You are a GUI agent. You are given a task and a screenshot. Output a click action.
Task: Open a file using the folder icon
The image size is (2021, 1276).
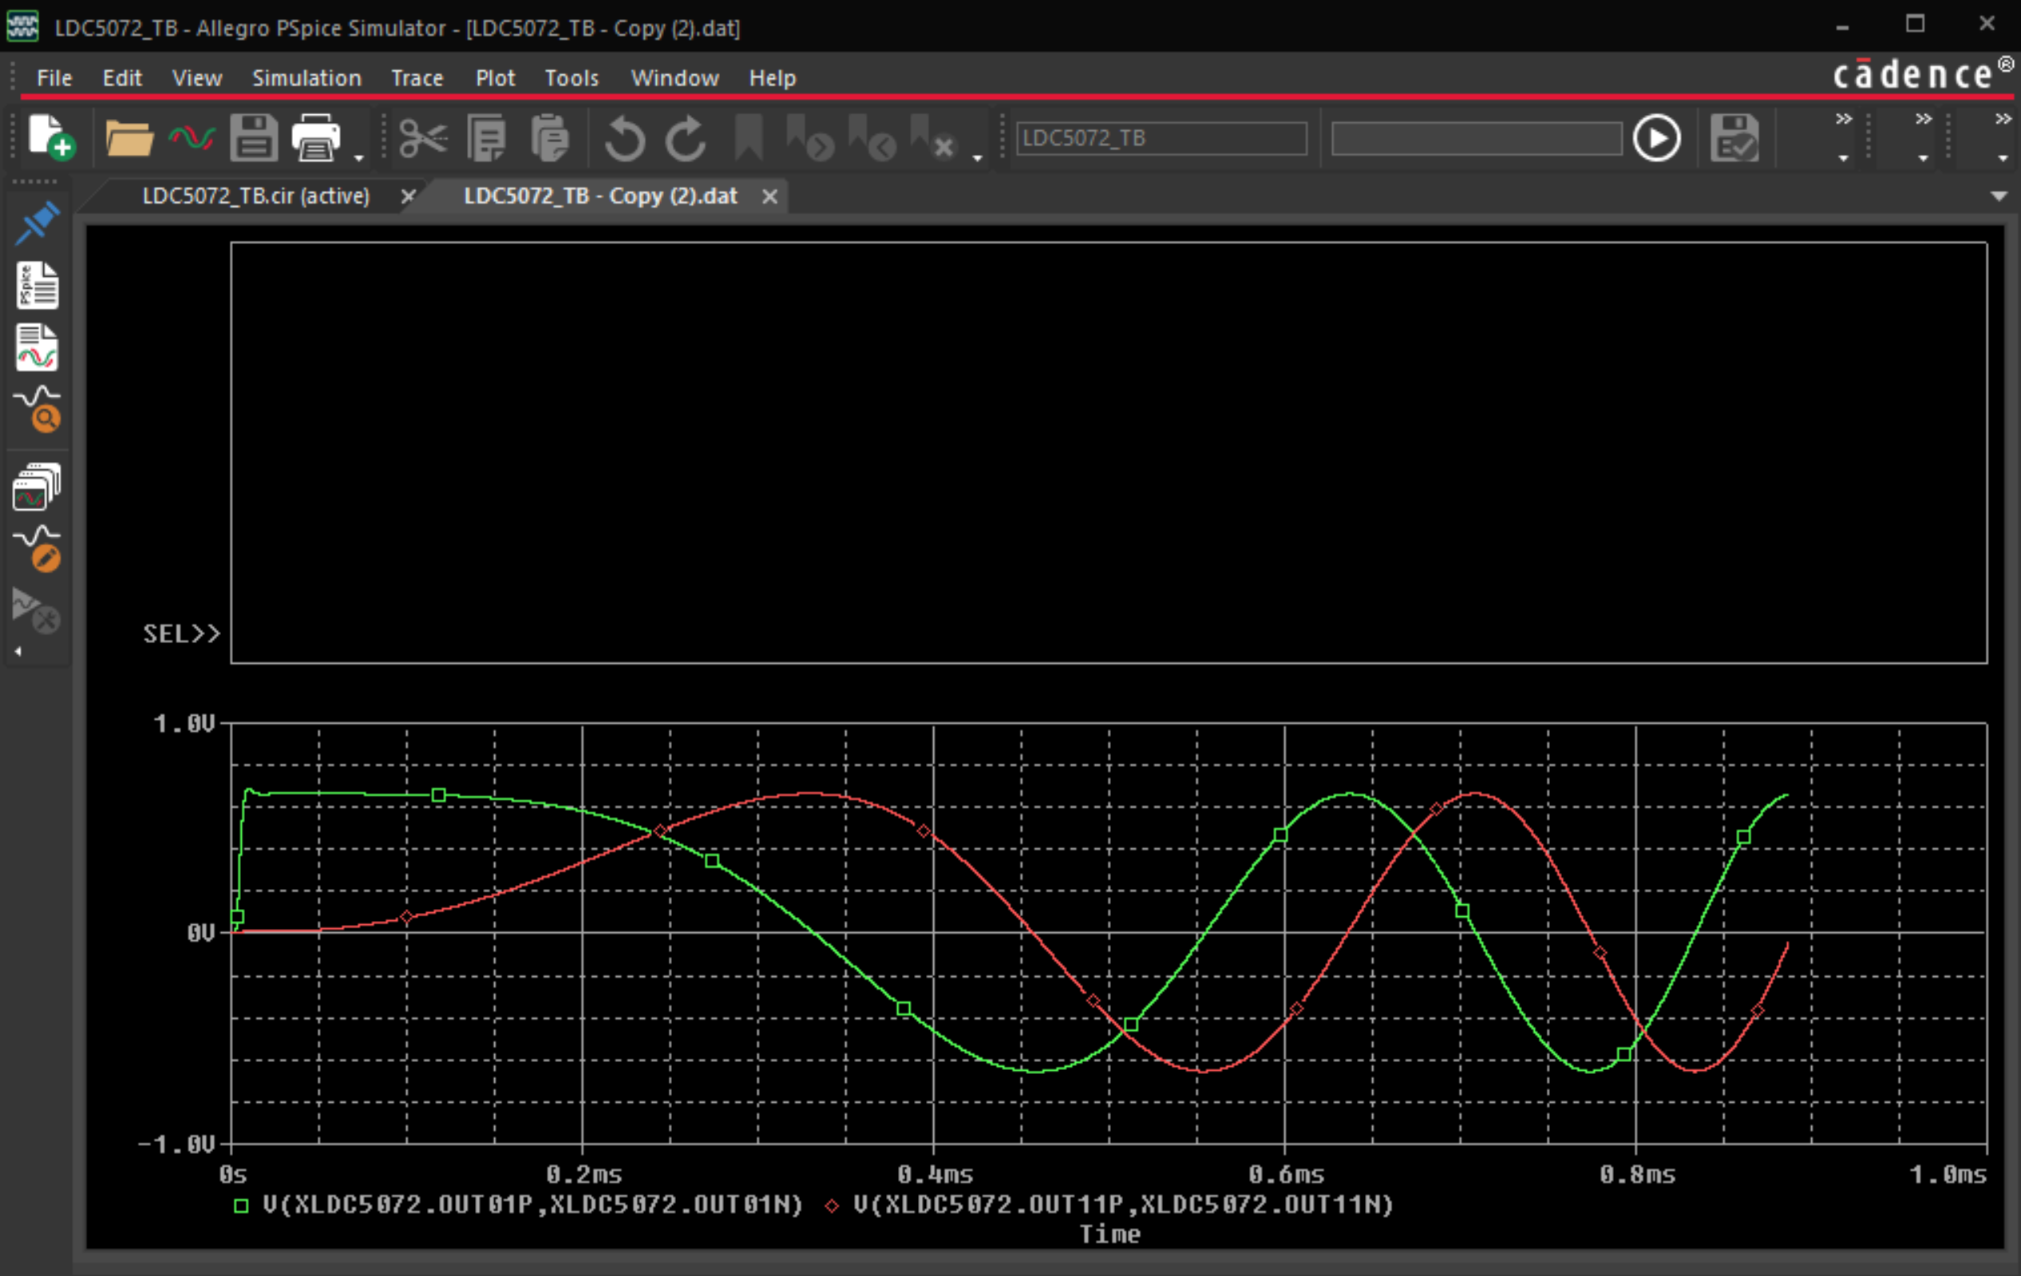129,137
